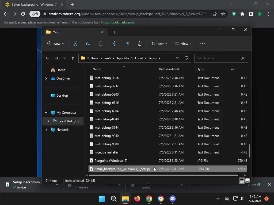Select the msedge_installer file
This screenshot has width=274, height=205.
(168, 152)
